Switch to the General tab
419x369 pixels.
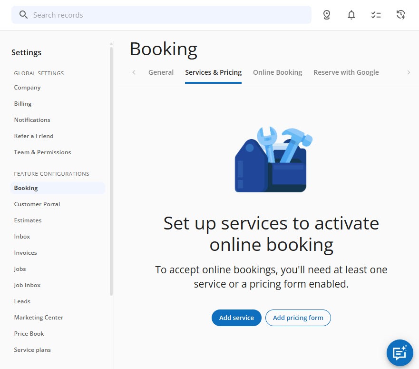point(161,72)
